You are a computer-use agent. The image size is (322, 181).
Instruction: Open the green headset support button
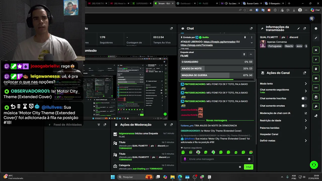click(x=314, y=165)
